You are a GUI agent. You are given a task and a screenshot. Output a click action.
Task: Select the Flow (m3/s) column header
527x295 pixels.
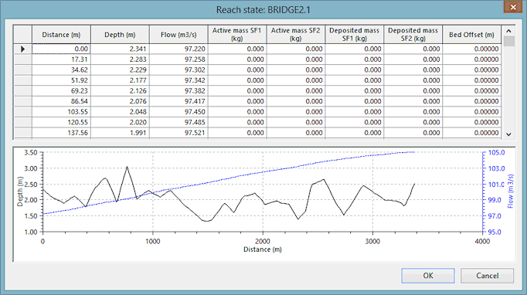coord(178,35)
